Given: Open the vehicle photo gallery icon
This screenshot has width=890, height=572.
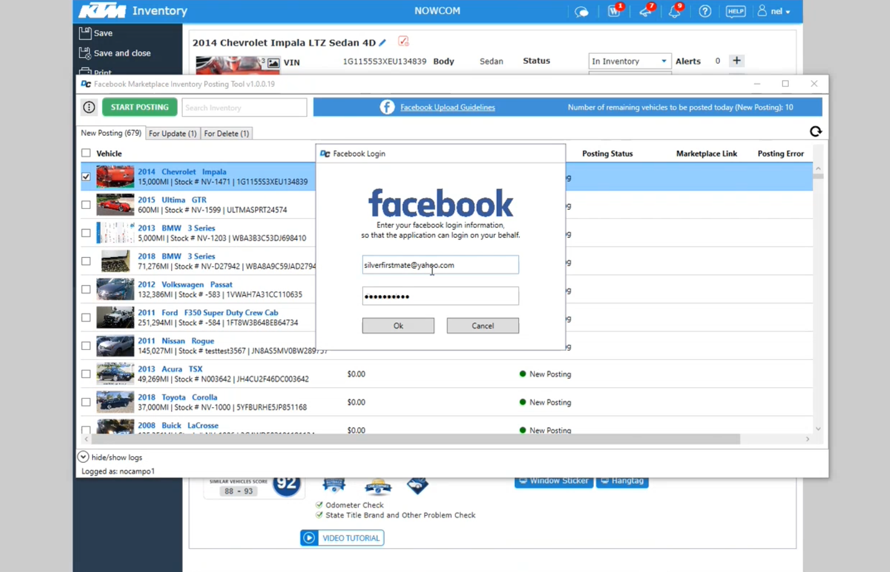Looking at the screenshot, I should [x=273, y=63].
